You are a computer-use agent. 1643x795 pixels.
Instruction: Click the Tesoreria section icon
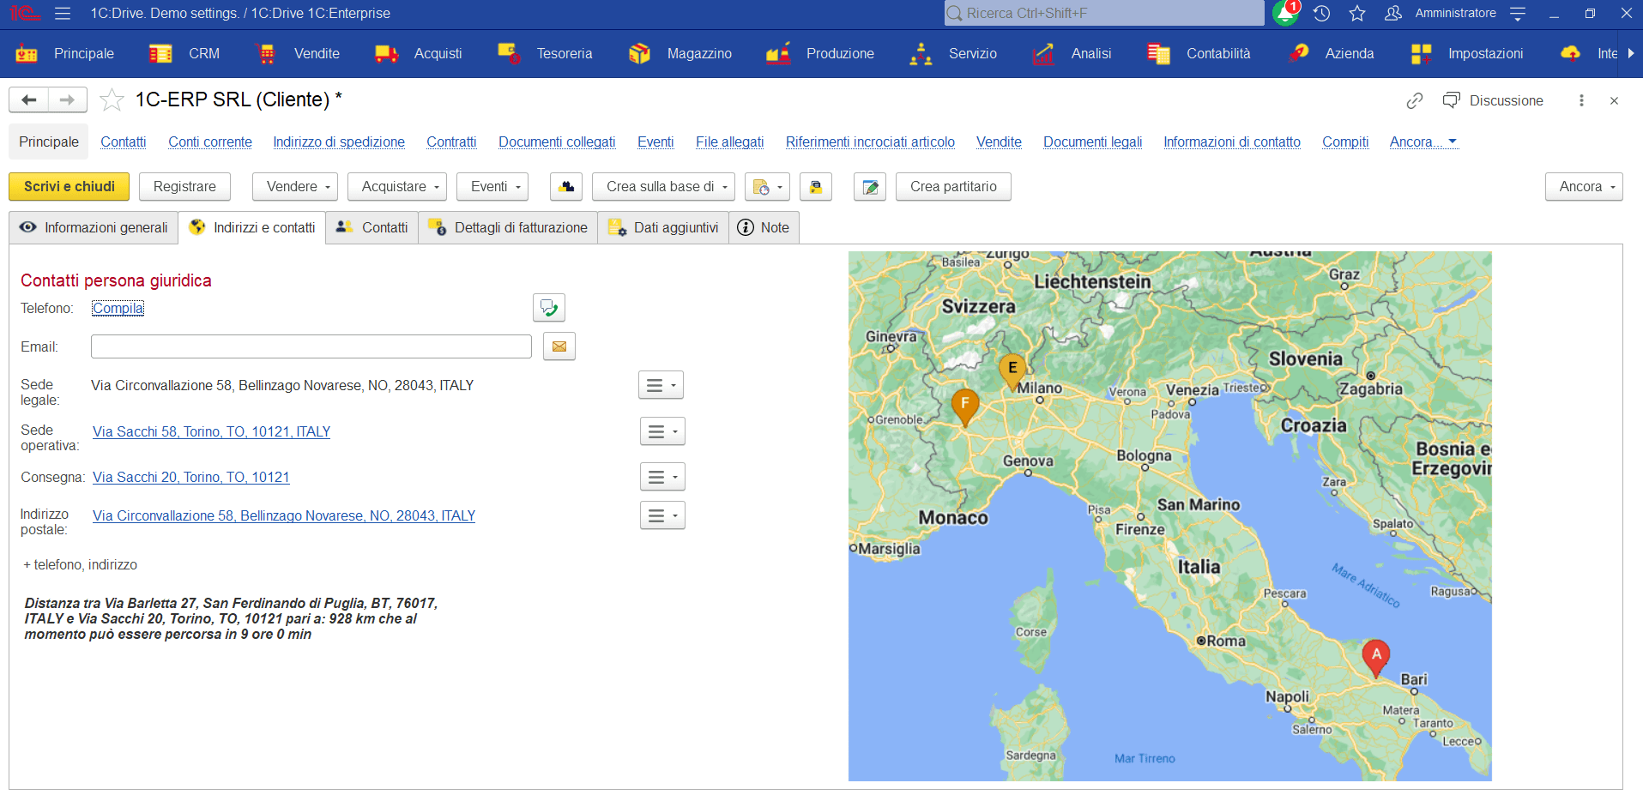click(x=509, y=53)
